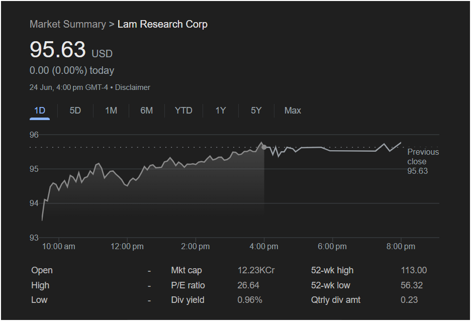Open the Market Summary breadcrumb link

[68, 24]
